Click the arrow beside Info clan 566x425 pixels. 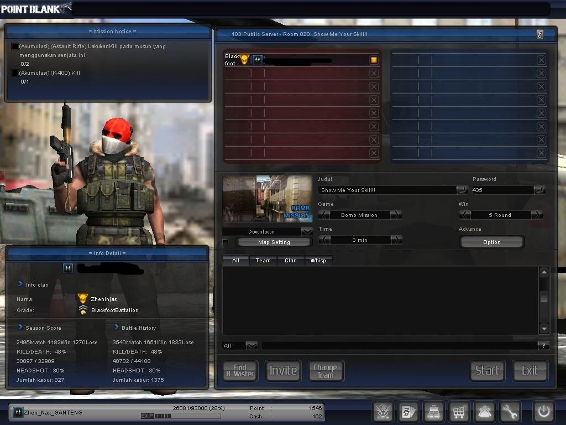point(20,284)
